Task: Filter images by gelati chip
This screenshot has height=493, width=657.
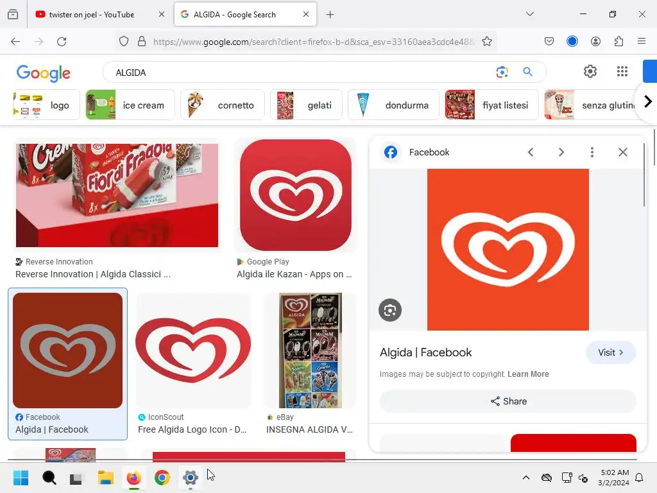Action: 306,105
